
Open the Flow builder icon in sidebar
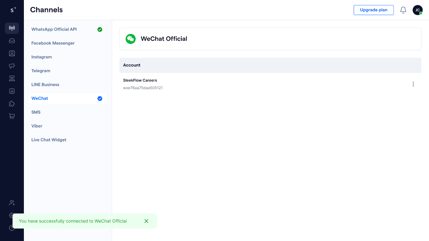[12, 79]
